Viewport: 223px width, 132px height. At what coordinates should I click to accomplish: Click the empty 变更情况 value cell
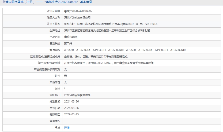[x=141, y=121]
